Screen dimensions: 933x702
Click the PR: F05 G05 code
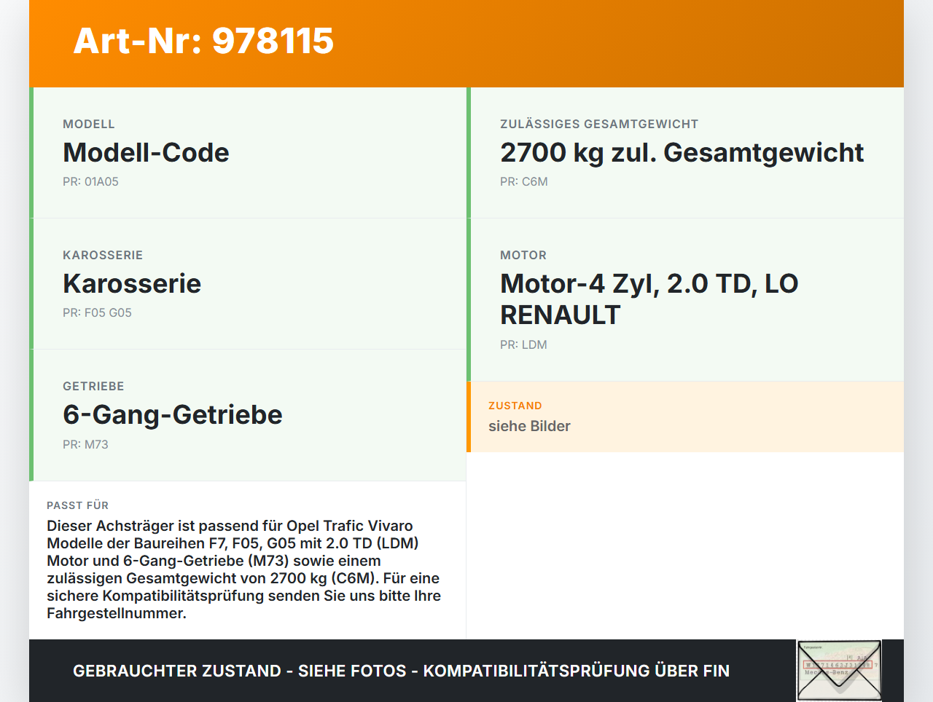click(97, 312)
